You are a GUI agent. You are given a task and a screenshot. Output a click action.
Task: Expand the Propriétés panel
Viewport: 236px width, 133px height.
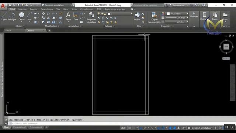[x=167, y=26]
